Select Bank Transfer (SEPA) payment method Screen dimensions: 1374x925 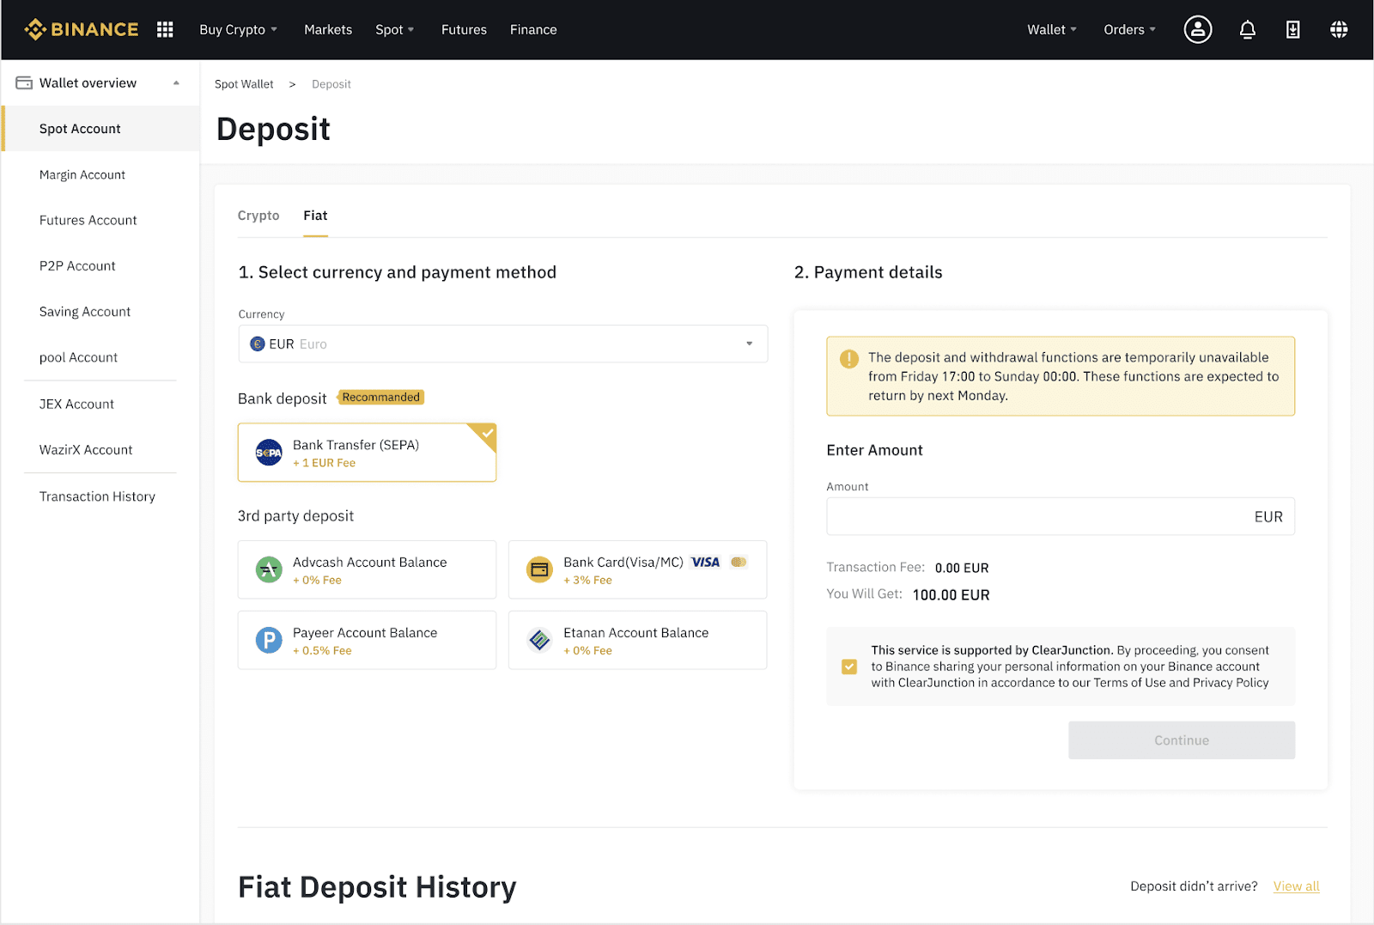[367, 453]
